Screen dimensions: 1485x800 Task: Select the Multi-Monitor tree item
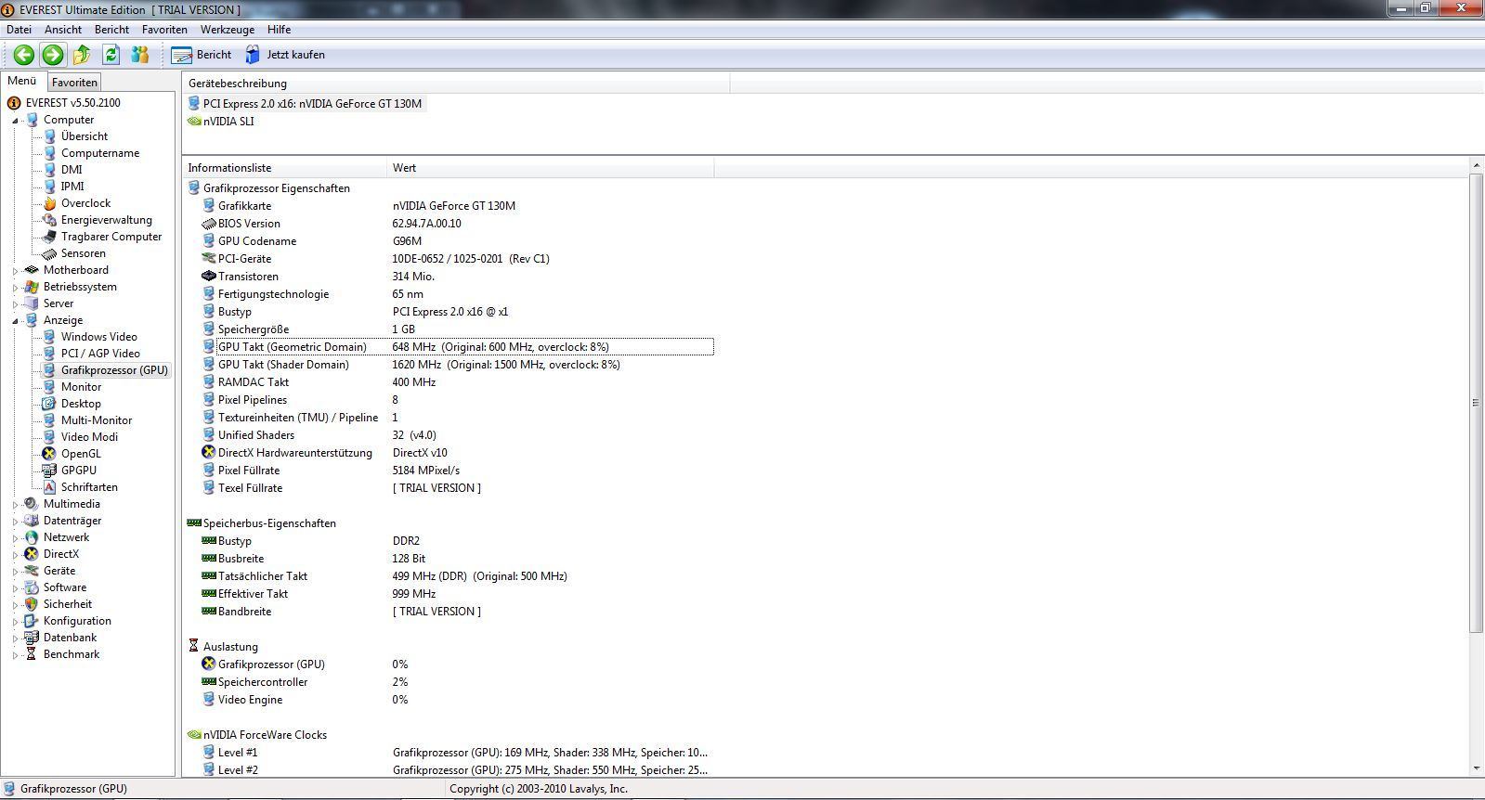point(97,420)
